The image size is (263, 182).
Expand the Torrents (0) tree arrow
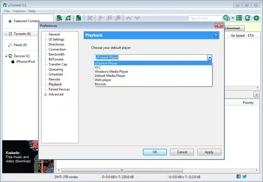coord(6,34)
